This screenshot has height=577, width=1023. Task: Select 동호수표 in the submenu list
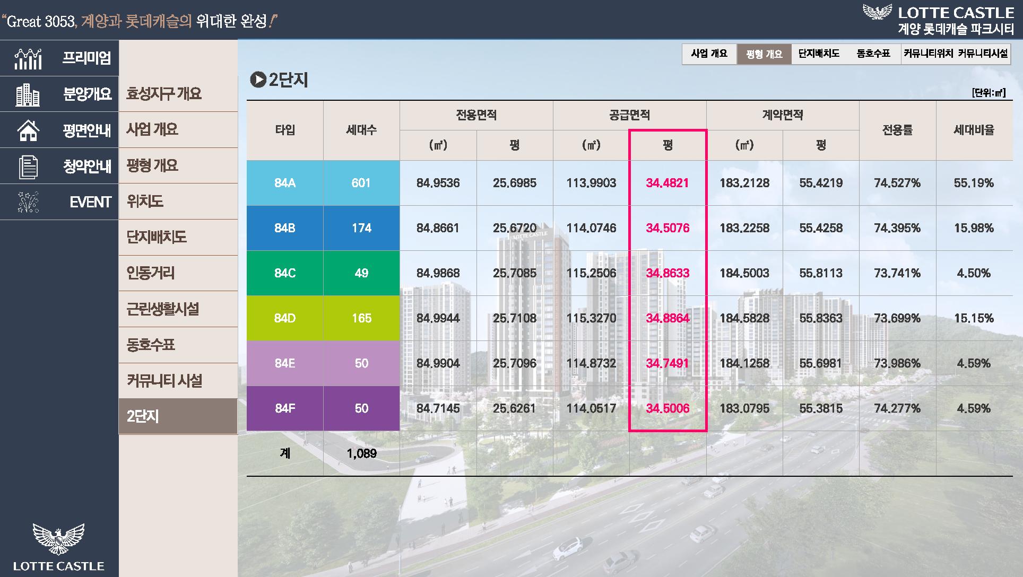tap(178, 345)
